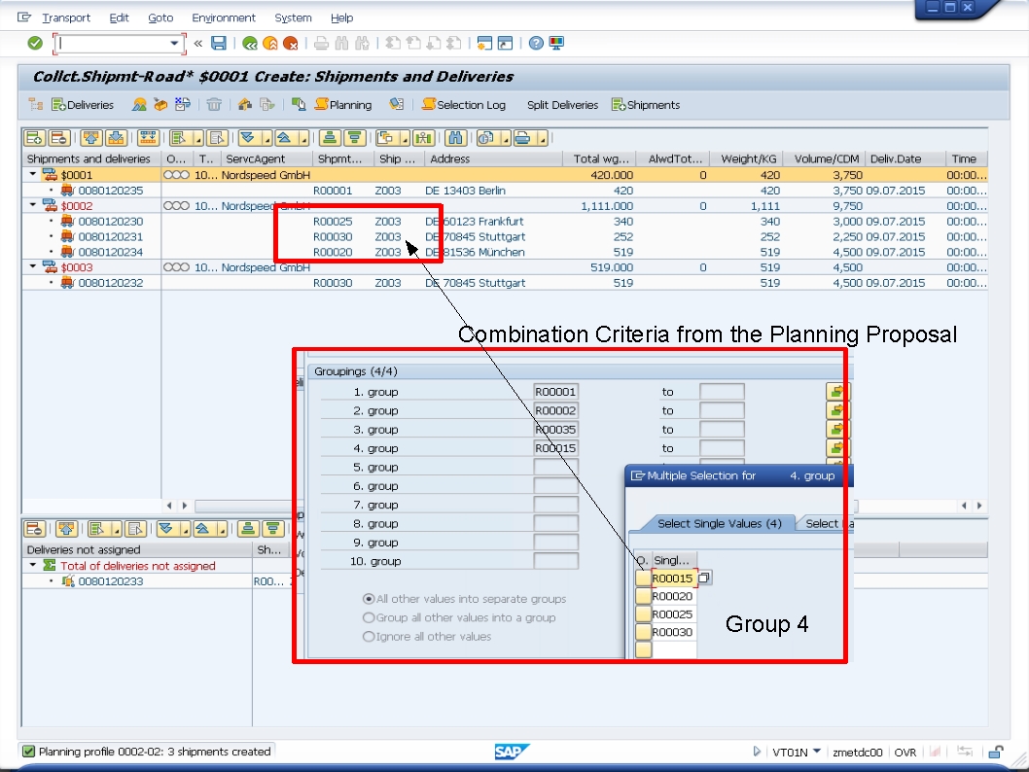Click the Delete trash can icon
Image resolution: width=1029 pixels, height=772 pixels.
[215, 105]
